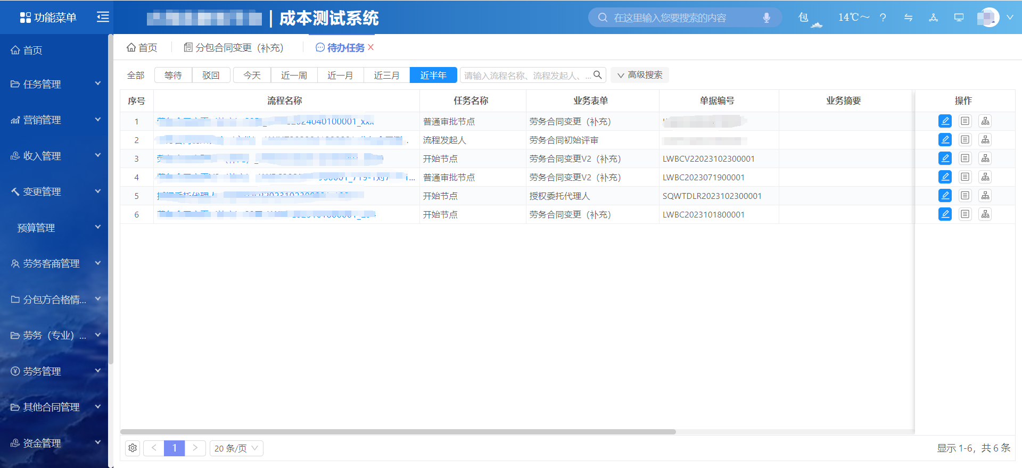Edit row 5 task with pencil icon
Screen dimensions: 1022x468
click(x=945, y=196)
